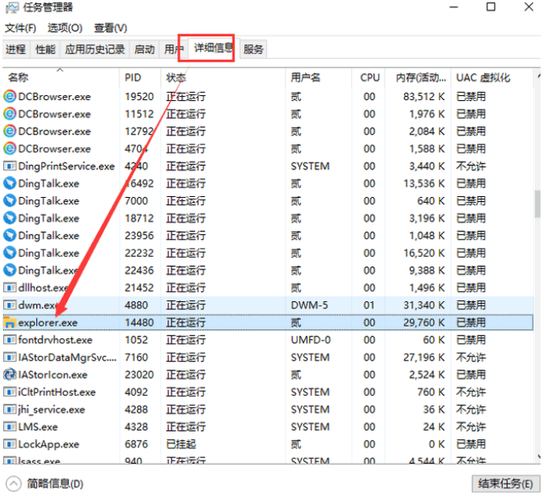Viewport: 543px width, 495px height.
Task: Click PID value 21452
Action: click(x=139, y=287)
